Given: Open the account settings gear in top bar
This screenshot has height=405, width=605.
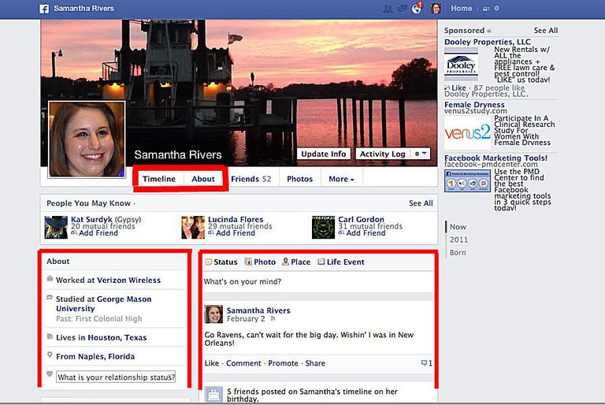Looking at the screenshot, I should 496,8.
